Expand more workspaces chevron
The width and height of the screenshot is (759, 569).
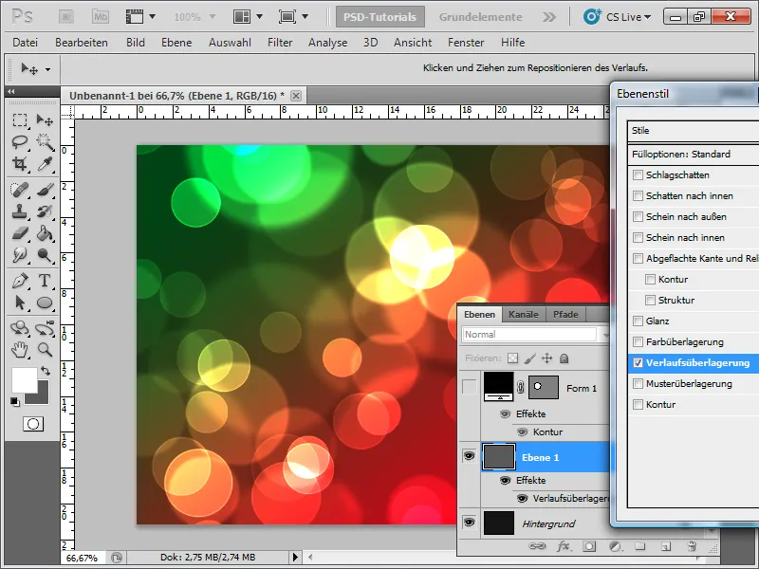point(549,17)
